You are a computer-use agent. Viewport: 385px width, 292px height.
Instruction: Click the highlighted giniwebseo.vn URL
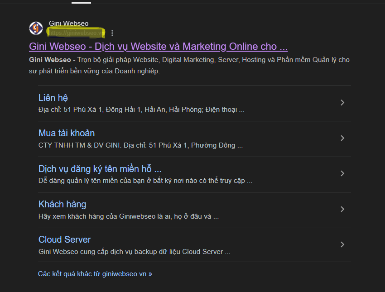tap(75, 33)
